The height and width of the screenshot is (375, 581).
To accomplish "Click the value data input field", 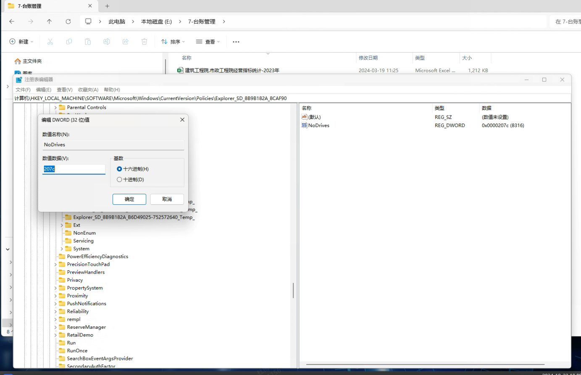I will tap(74, 169).
